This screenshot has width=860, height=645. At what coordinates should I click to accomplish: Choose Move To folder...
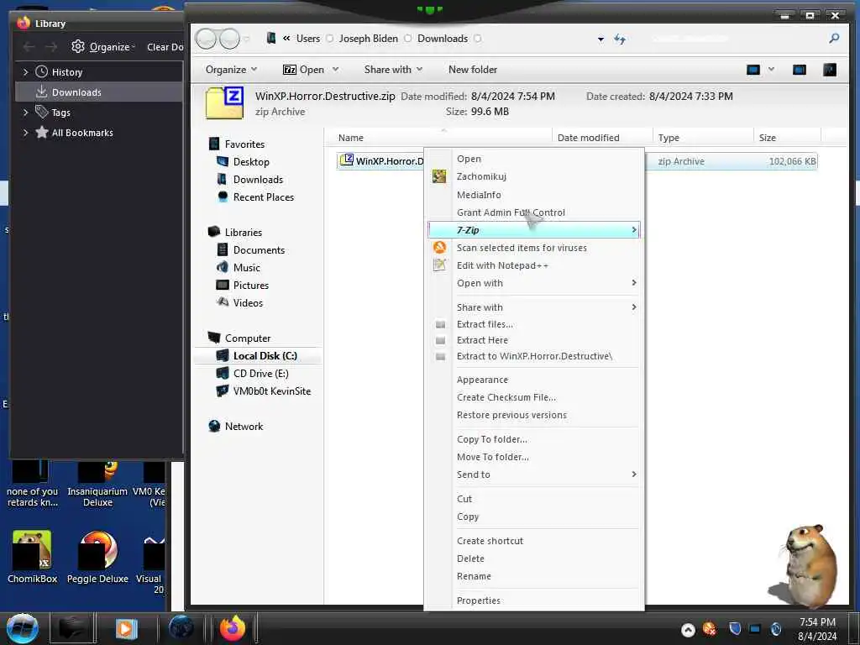492,457
